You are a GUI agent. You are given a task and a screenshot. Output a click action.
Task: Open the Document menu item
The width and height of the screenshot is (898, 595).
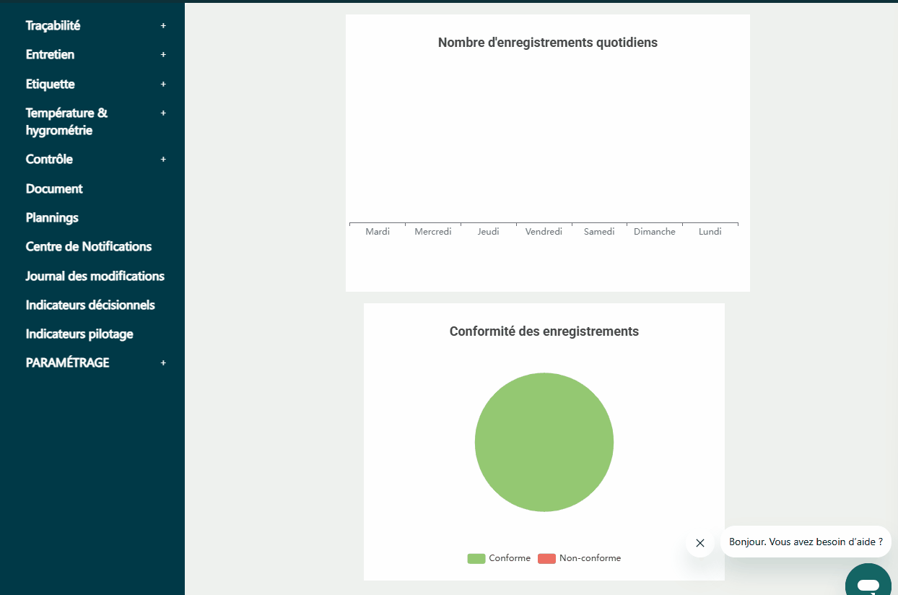54,189
